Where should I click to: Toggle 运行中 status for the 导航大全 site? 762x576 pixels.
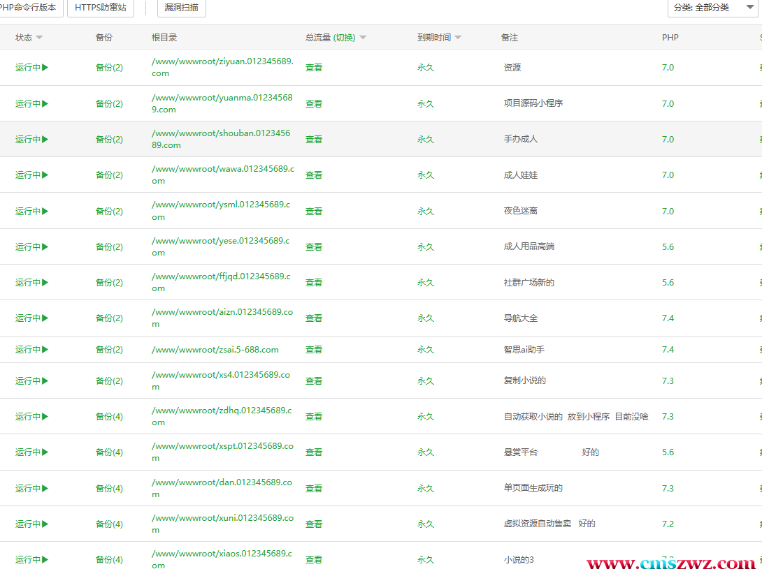pyautogui.click(x=31, y=318)
